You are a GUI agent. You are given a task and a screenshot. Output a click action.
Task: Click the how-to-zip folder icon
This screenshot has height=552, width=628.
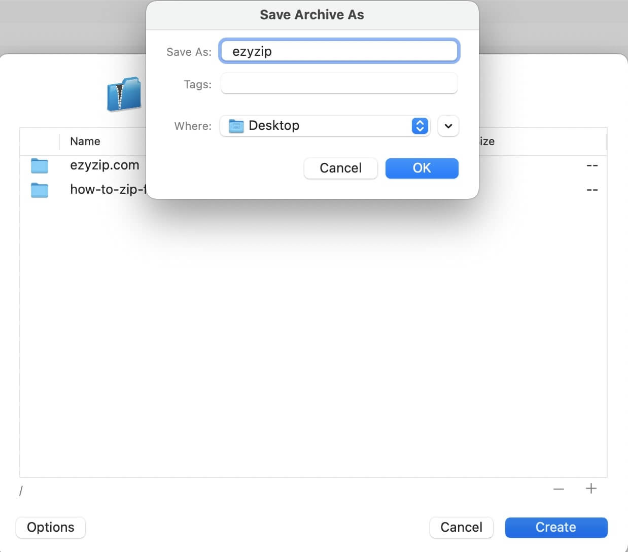pyautogui.click(x=39, y=190)
